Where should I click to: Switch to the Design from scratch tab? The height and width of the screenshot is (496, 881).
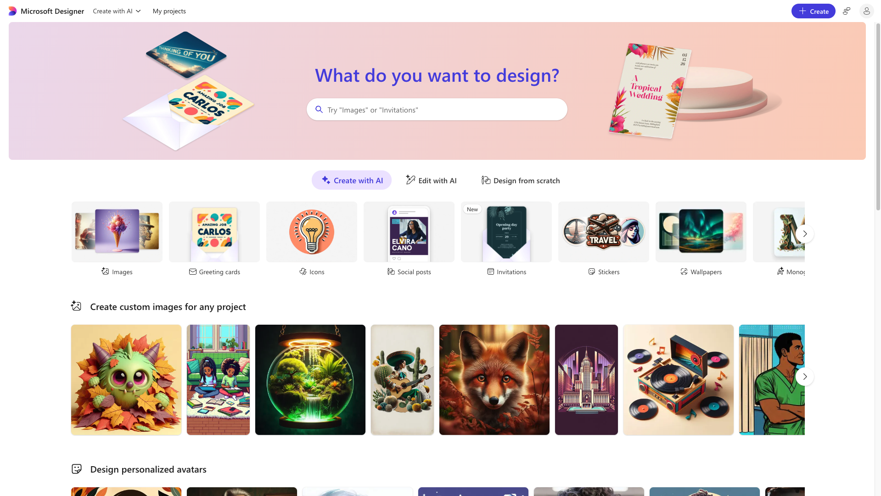(x=520, y=180)
